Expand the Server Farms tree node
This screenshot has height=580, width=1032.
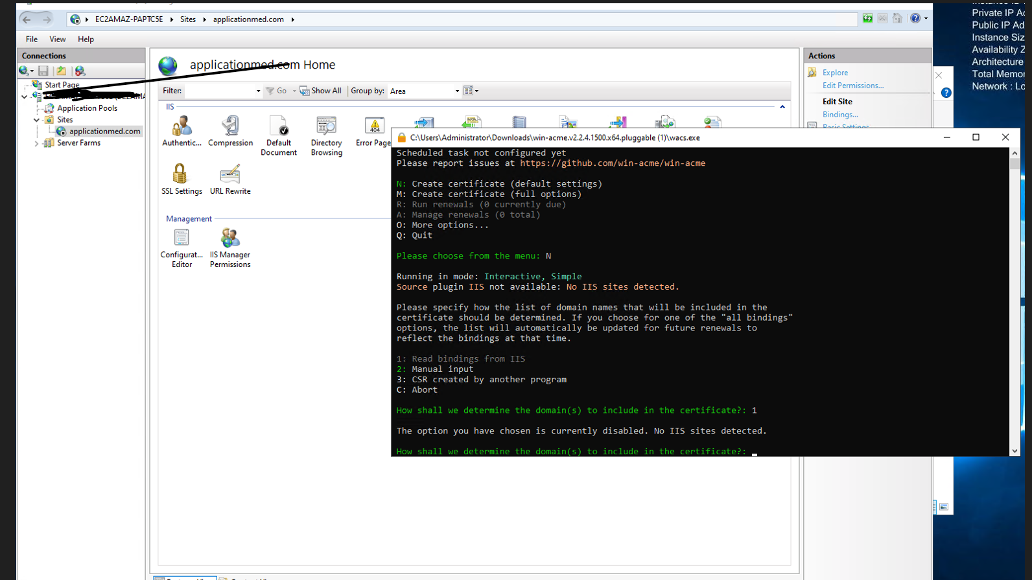tap(36, 143)
